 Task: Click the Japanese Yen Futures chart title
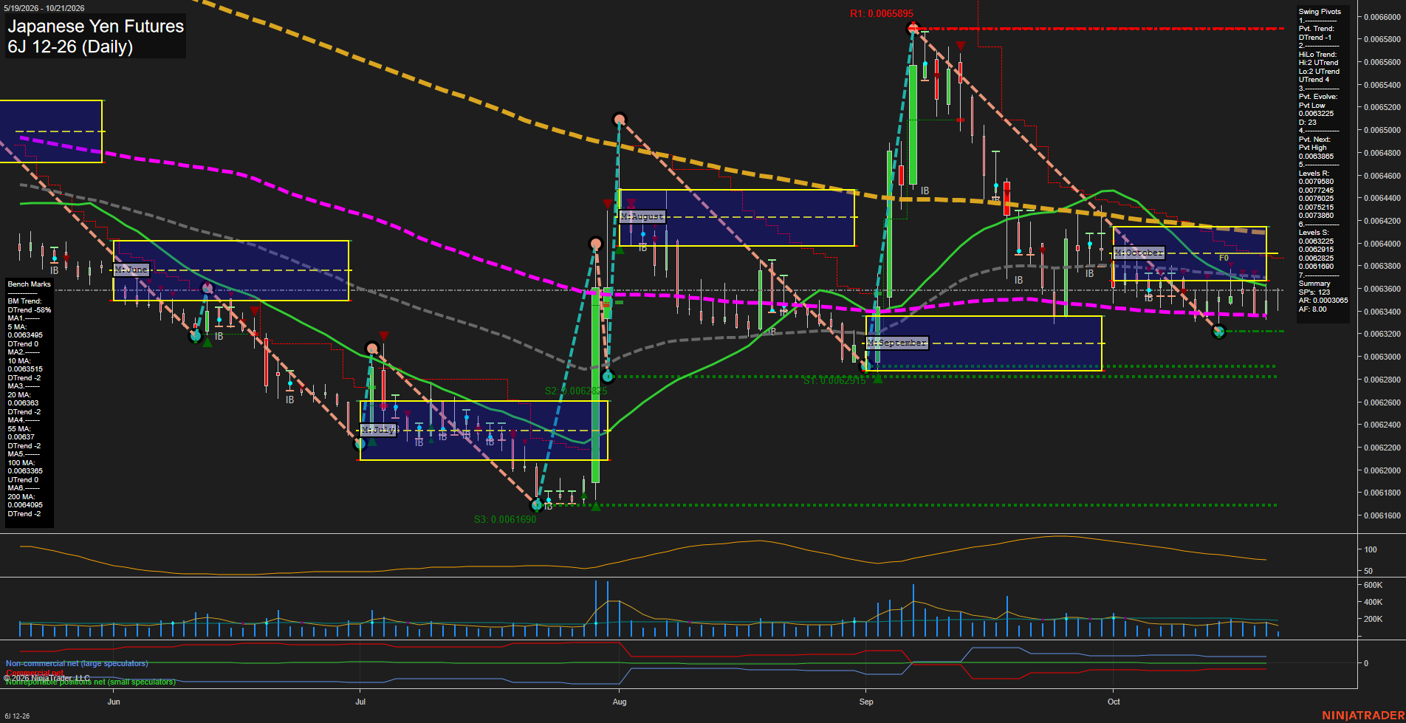(95, 26)
